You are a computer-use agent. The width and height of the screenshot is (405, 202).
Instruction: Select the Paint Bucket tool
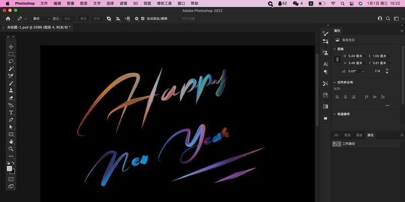tap(11, 105)
